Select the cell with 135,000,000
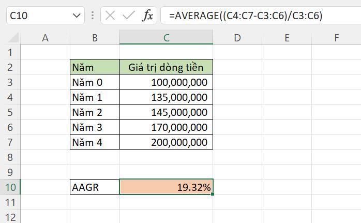Viewport: 361px width, 223px height. coord(166,97)
